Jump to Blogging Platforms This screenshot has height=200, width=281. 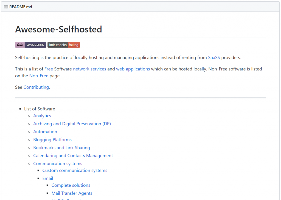(52, 139)
